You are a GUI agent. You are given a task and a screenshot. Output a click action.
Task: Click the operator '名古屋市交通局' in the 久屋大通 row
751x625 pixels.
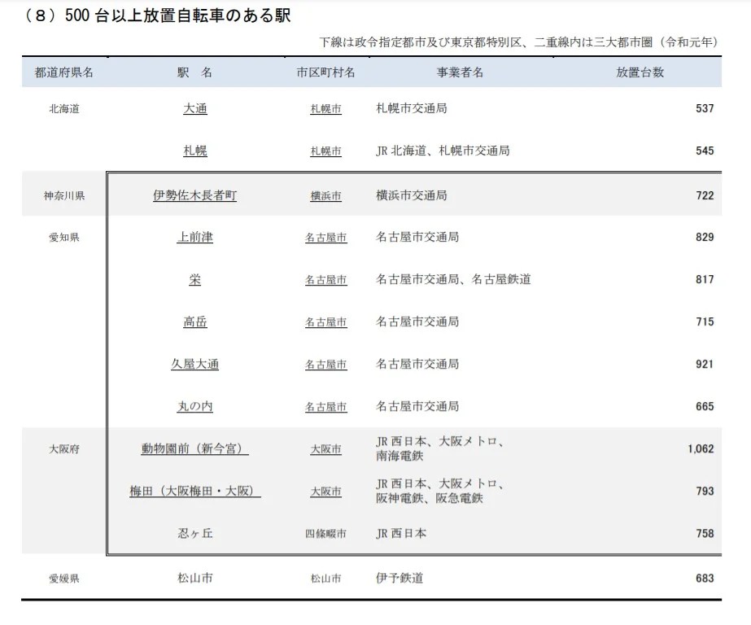[x=417, y=364]
